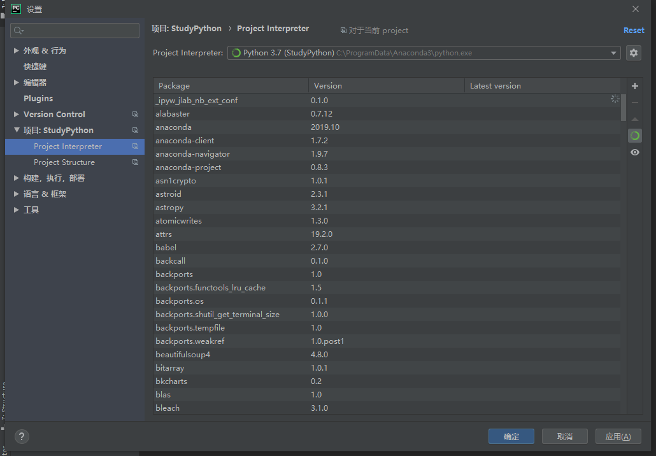Image resolution: width=656 pixels, height=456 pixels.
Task: Select the bitarray package row
Action: [387, 368]
